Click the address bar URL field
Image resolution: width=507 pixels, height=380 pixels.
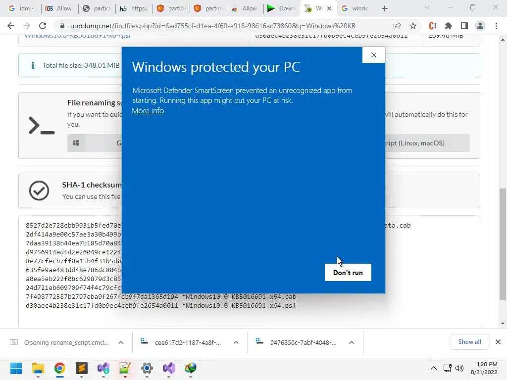coord(212,26)
